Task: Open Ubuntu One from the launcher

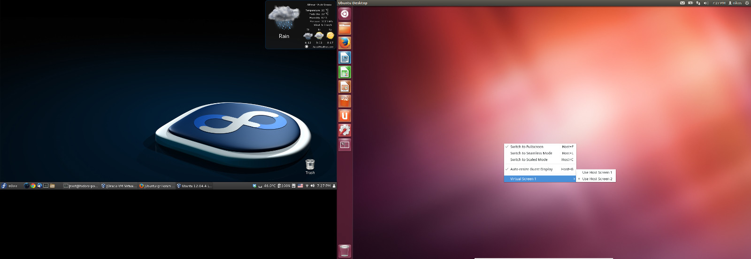Action: tap(345, 116)
